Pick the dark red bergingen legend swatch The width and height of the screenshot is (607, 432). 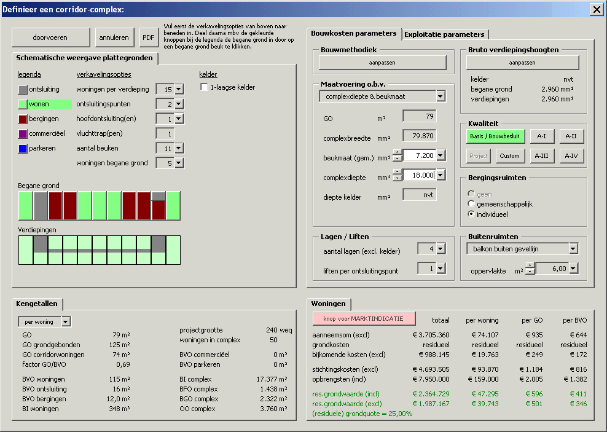(x=23, y=119)
